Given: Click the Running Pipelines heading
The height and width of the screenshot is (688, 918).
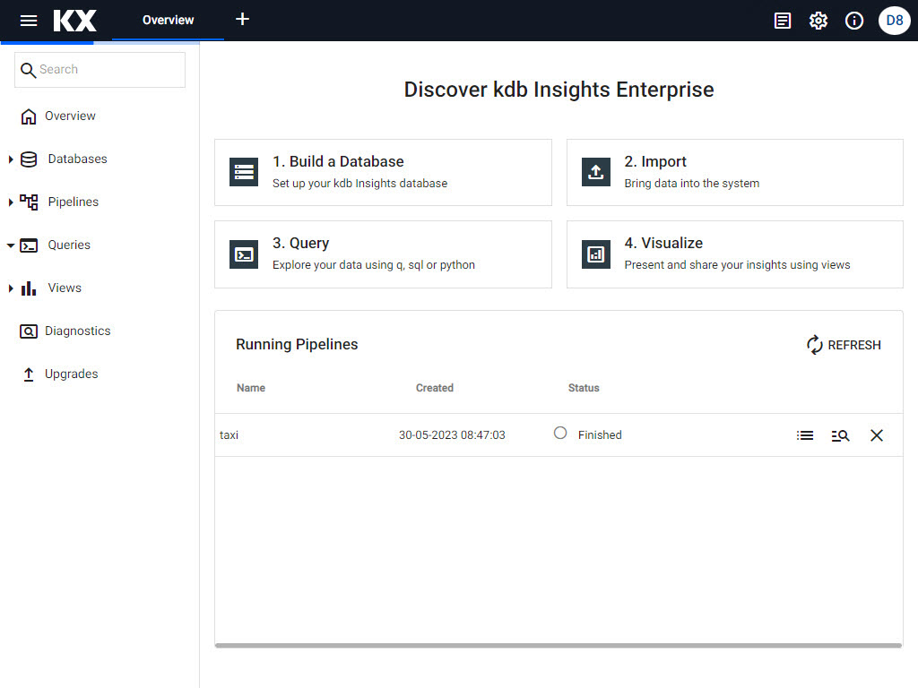Looking at the screenshot, I should [297, 345].
